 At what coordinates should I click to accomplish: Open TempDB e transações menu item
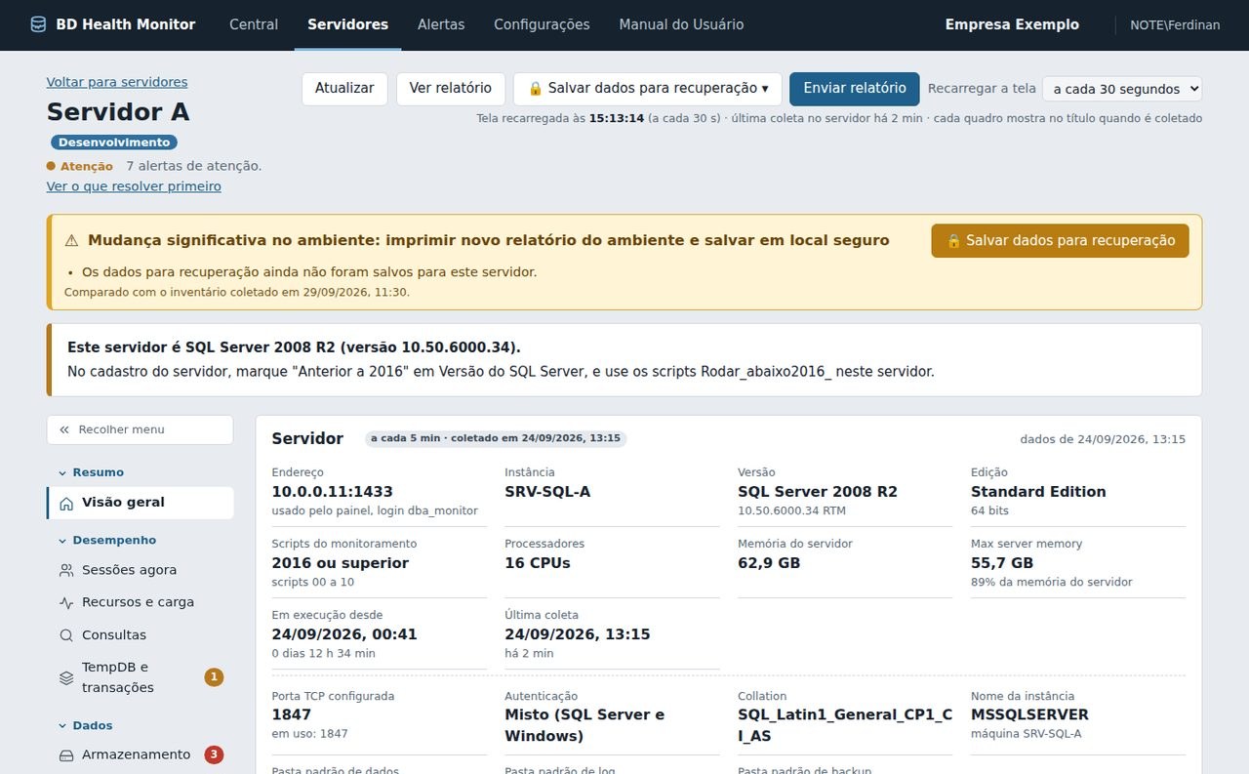[140, 677]
